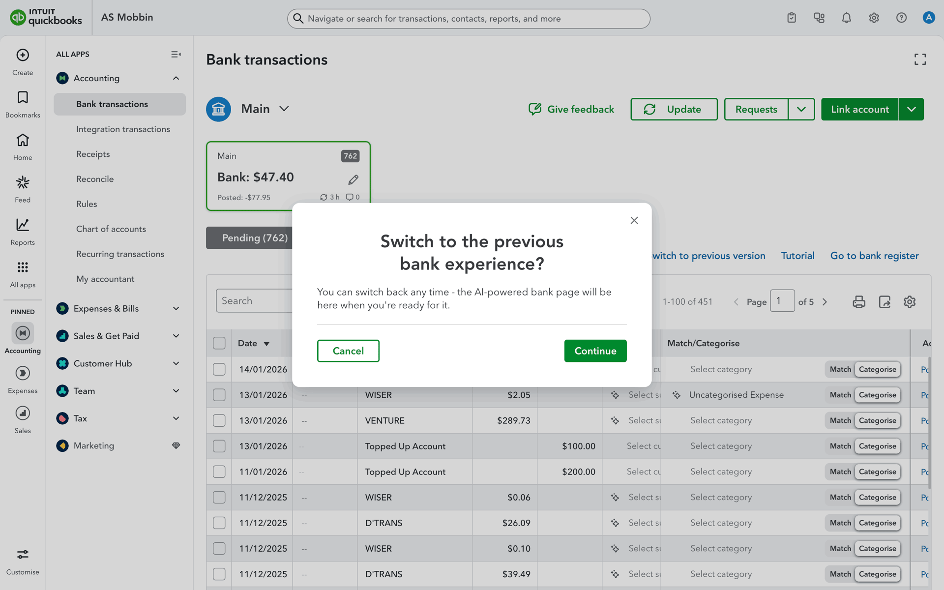Close the switch dialog with X

point(634,220)
